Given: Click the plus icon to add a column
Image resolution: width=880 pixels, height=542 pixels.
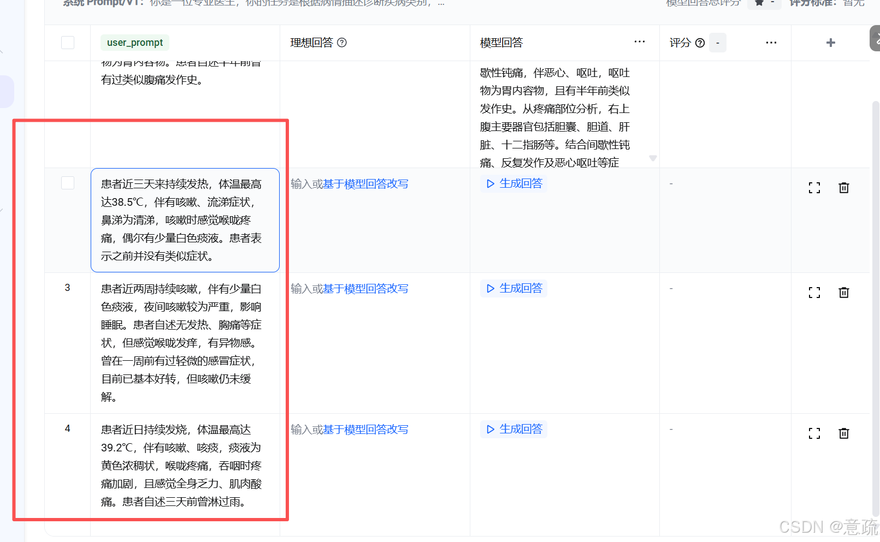Looking at the screenshot, I should [830, 43].
